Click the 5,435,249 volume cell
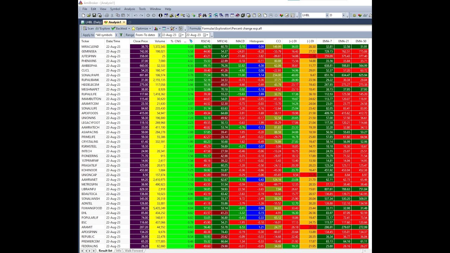The image size is (450, 253). coord(158,208)
